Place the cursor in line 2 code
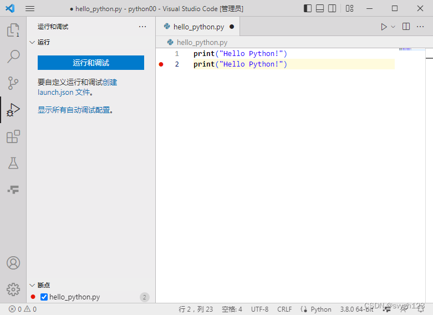The image size is (433, 315). click(x=240, y=64)
